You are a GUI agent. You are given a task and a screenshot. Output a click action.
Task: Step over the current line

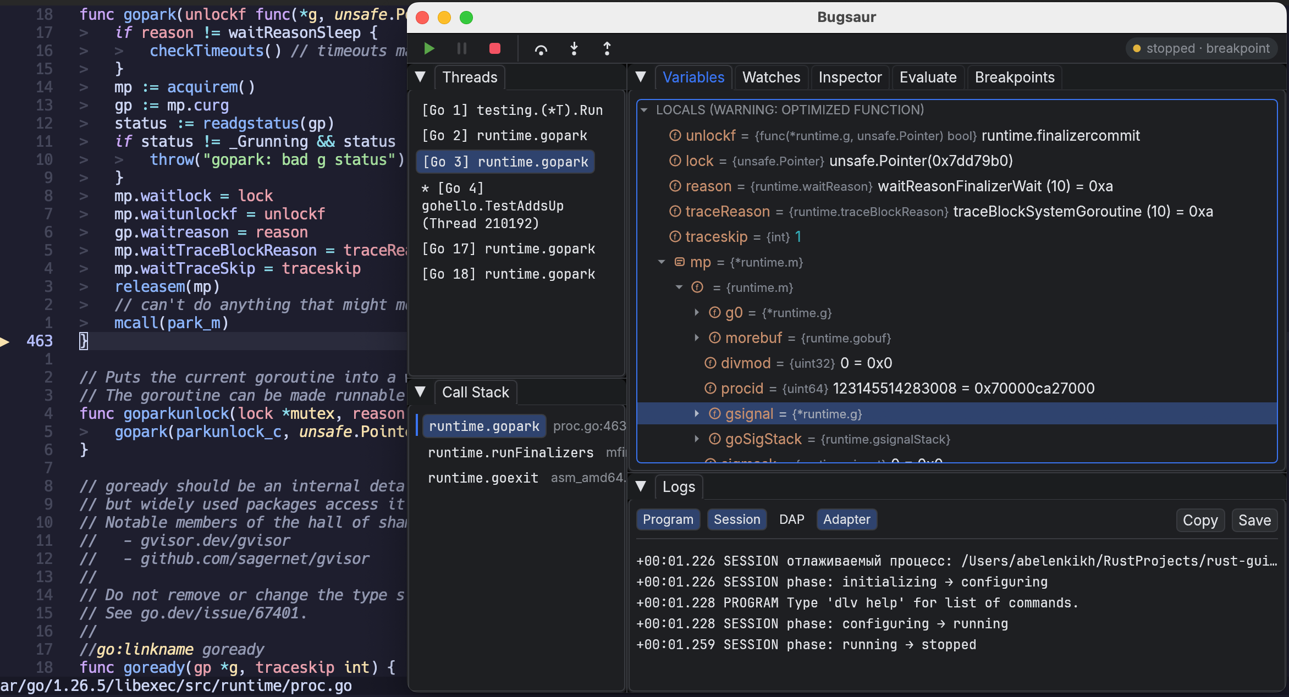coord(541,49)
